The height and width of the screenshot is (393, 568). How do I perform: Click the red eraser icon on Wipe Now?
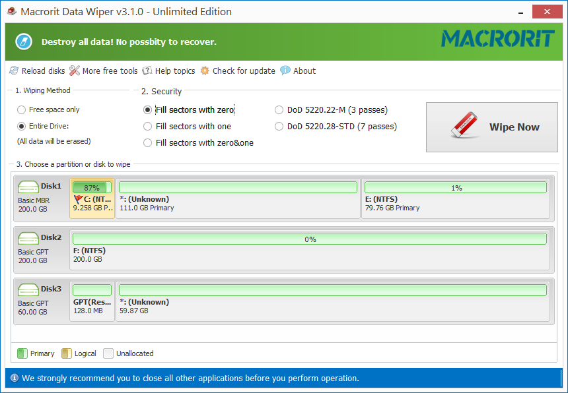click(465, 125)
